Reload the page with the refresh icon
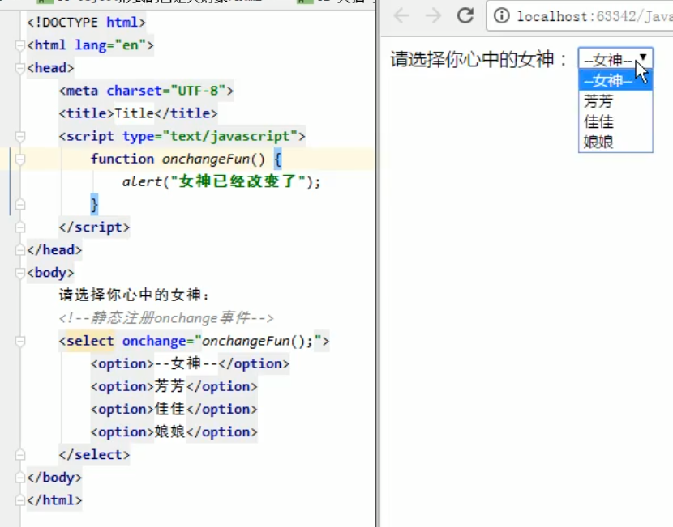The image size is (673, 527). 465,15
